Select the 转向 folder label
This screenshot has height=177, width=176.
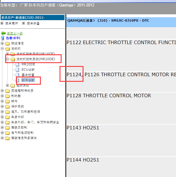[14, 101]
